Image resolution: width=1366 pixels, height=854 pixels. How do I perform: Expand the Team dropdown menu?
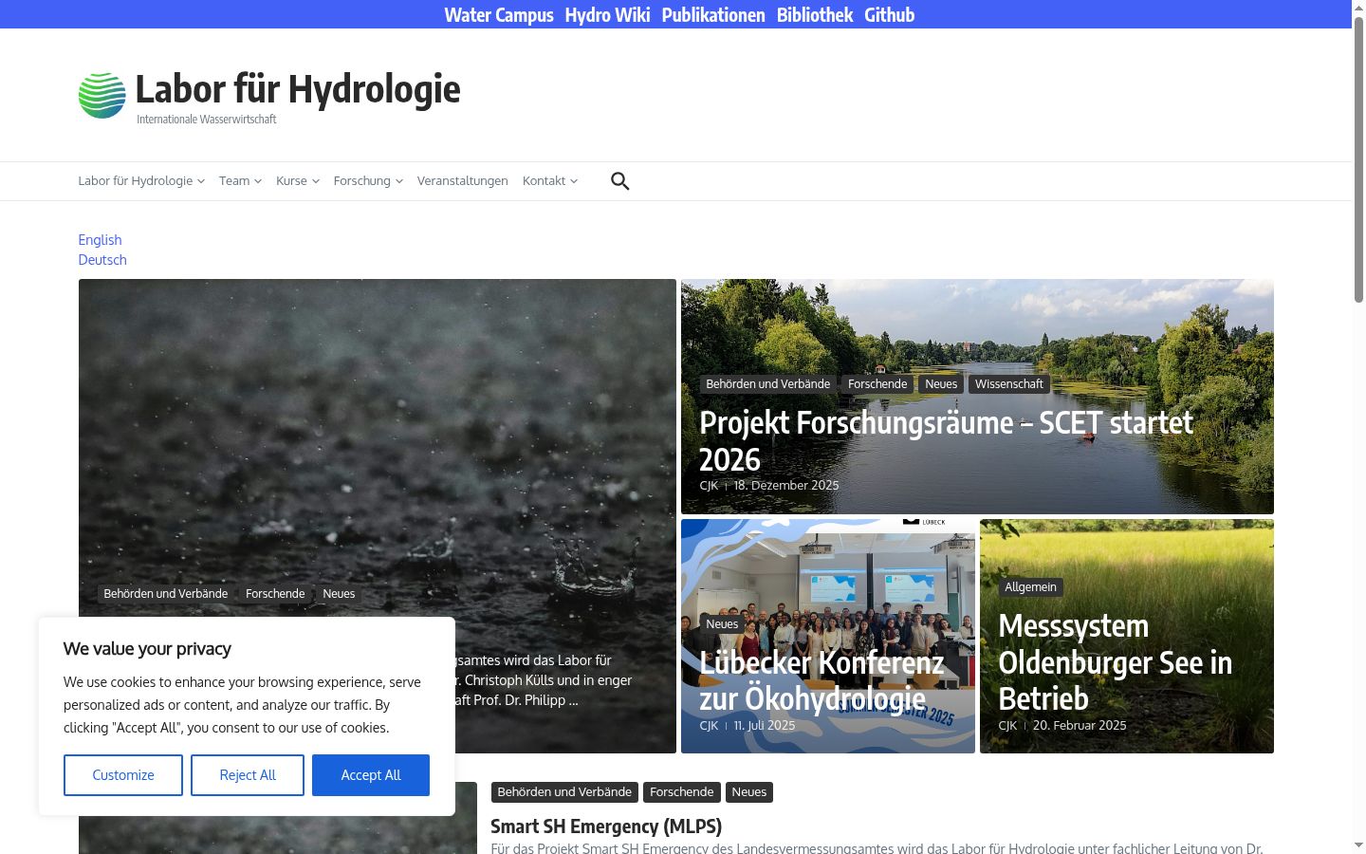tap(240, 181)
